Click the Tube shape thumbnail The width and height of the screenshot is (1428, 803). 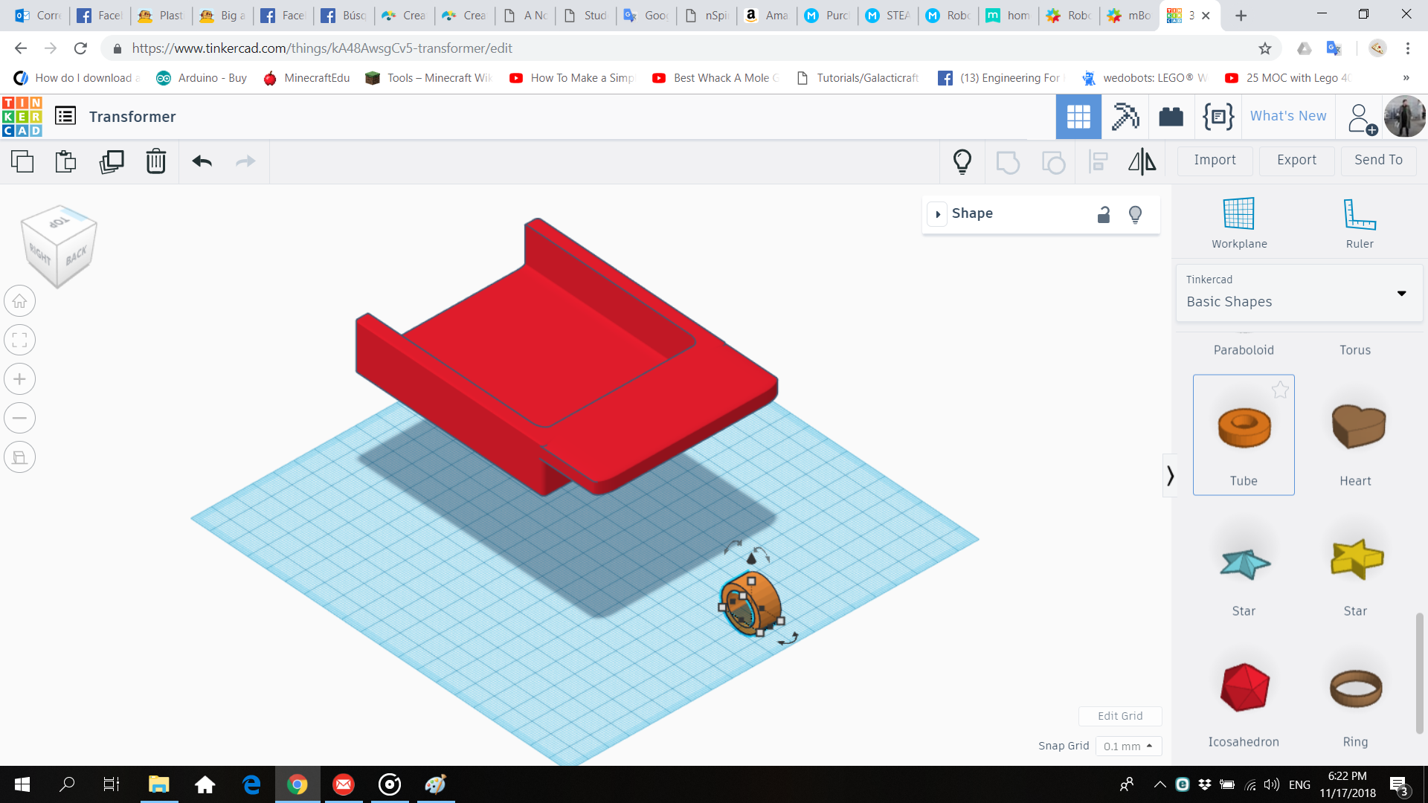(x=1244, y=428)
